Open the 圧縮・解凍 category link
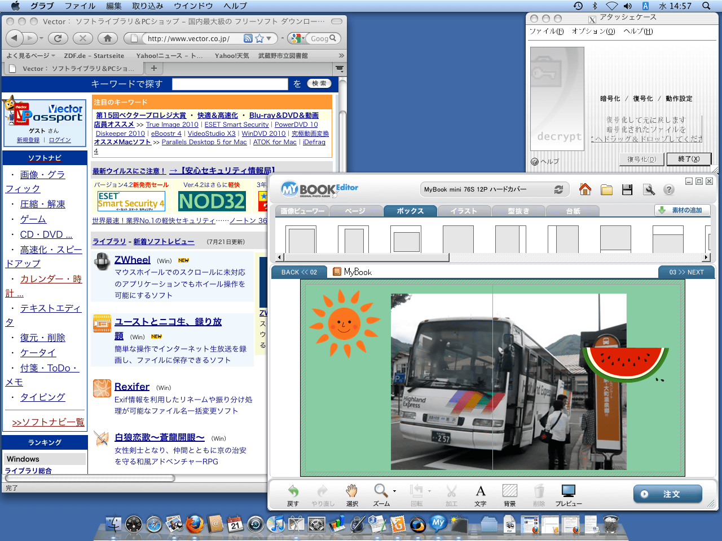This screenshot has width=722, height=541. coord(43,204)
